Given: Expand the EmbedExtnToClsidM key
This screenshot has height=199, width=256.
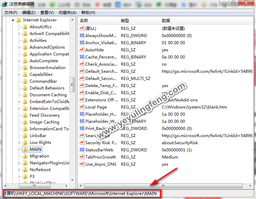Looking at the screenshot, I should pyautogui.click(x=19, y=102).
